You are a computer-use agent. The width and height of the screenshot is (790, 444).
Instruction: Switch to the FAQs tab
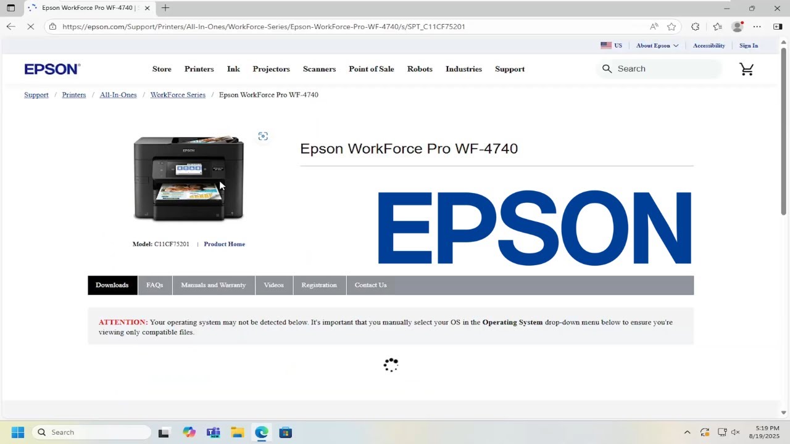(x=155, y=285)
